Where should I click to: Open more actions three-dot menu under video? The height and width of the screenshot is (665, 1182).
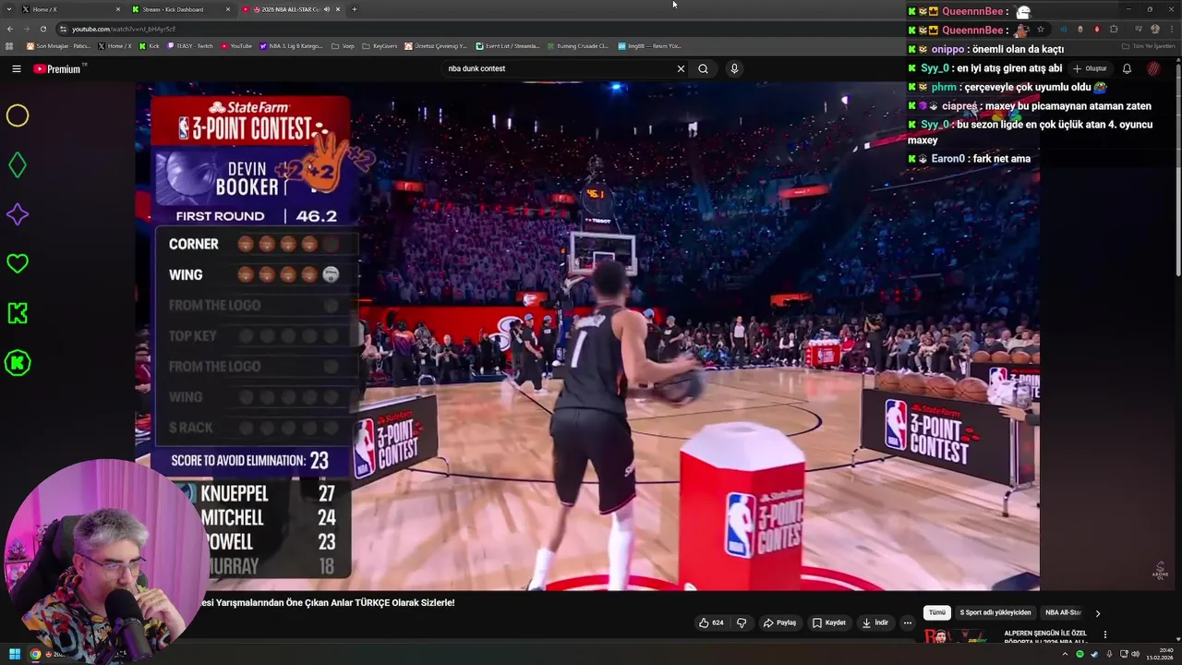907,623
